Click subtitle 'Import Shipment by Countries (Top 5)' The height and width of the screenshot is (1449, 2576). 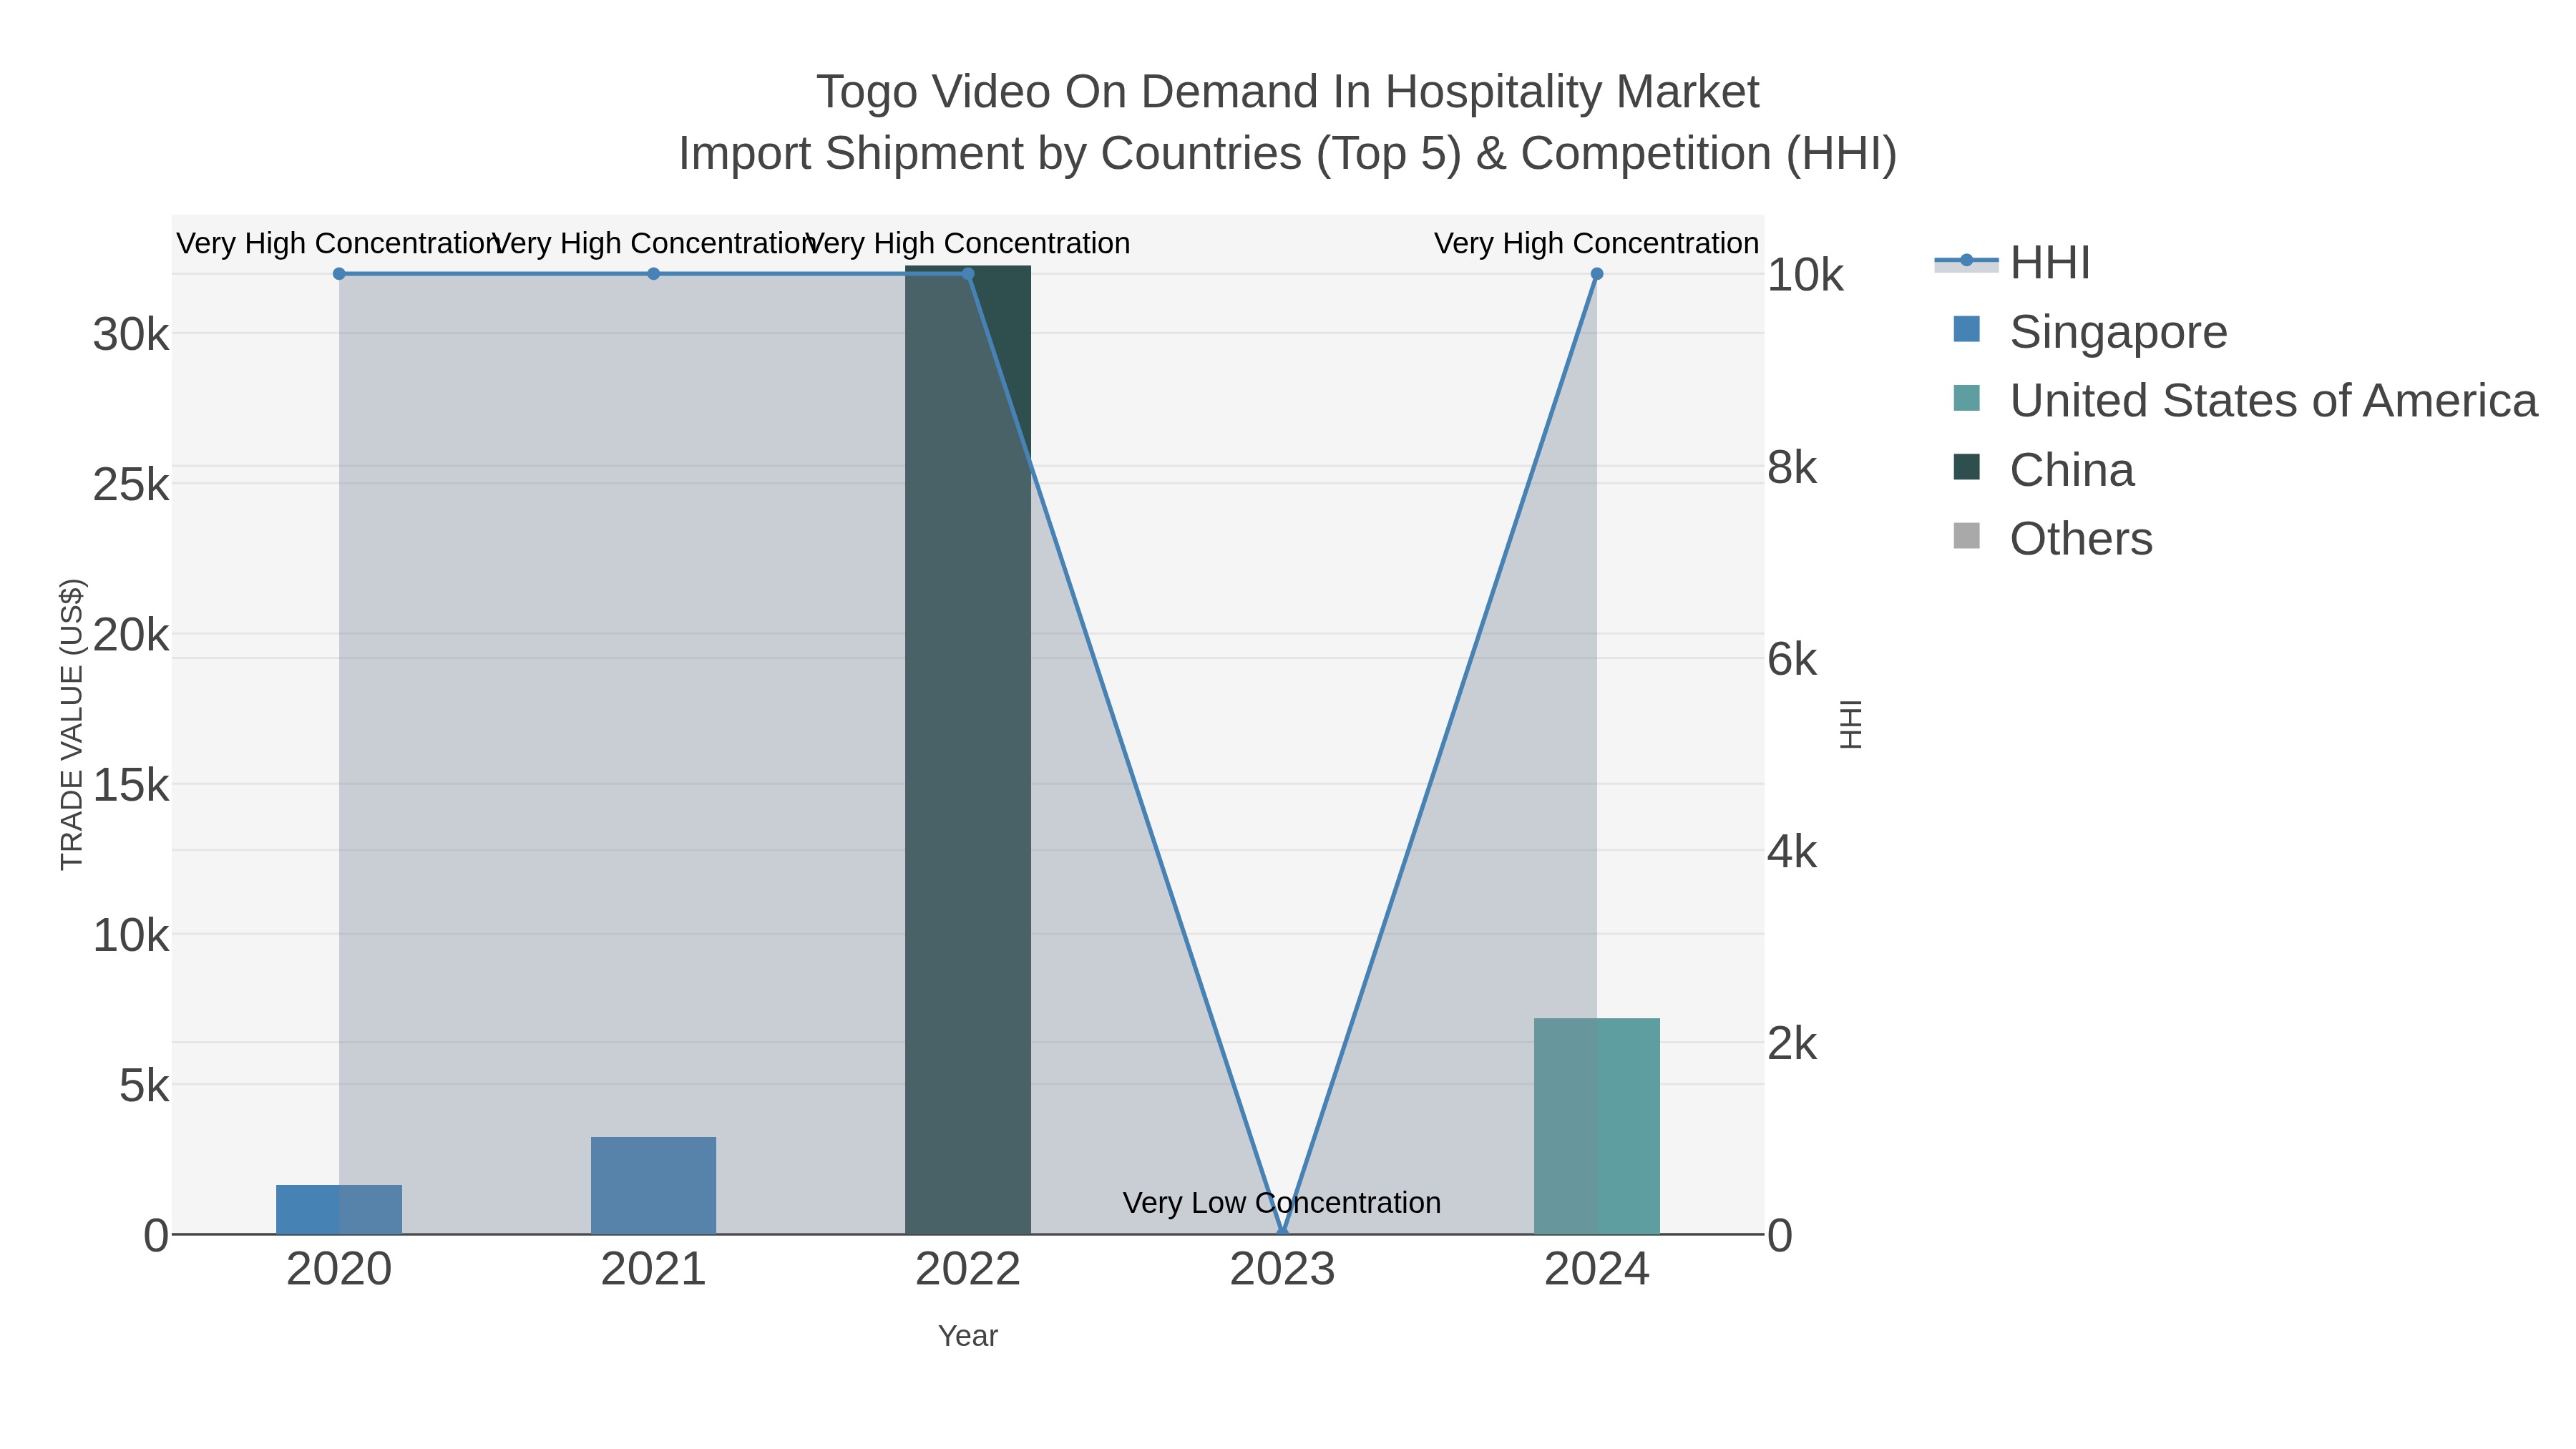tap(1069, 154)
